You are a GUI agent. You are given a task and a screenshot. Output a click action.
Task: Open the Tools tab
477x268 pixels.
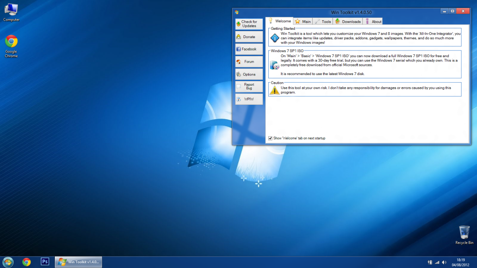(x=323, y=21)
